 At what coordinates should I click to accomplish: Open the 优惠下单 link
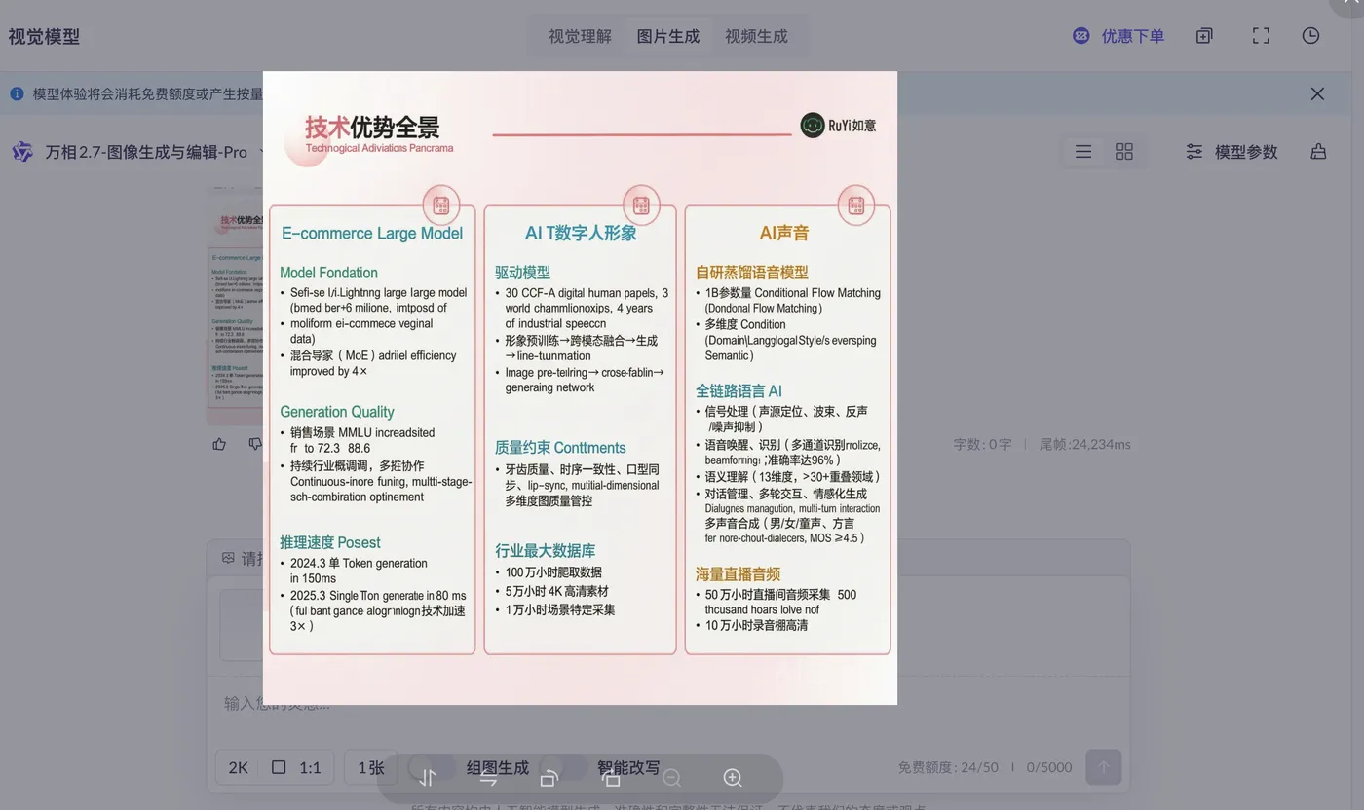[x=1118, y=36]
